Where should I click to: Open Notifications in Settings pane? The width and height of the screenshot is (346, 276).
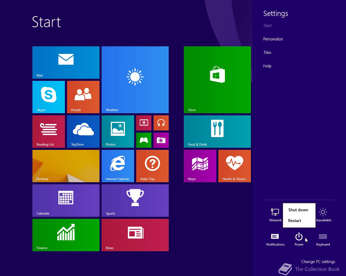[x=275, y=239]
